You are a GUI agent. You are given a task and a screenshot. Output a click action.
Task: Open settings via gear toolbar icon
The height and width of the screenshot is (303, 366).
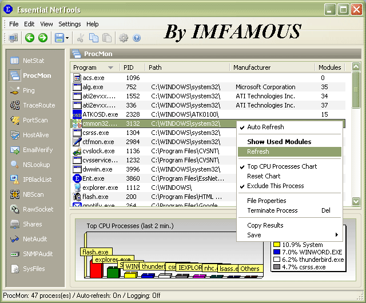[x=124, y=38]
